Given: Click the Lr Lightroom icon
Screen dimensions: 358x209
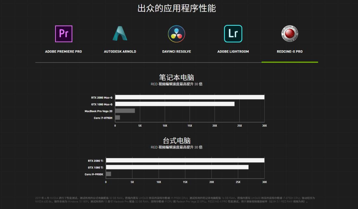Looking at the screenshot, I should (233, 34).
